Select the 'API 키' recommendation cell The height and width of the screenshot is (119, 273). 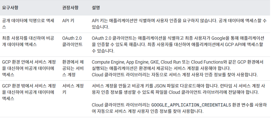point(68,21)
